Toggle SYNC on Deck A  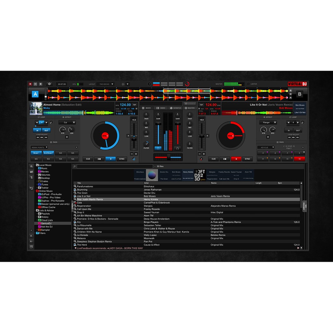click(122, 159)
